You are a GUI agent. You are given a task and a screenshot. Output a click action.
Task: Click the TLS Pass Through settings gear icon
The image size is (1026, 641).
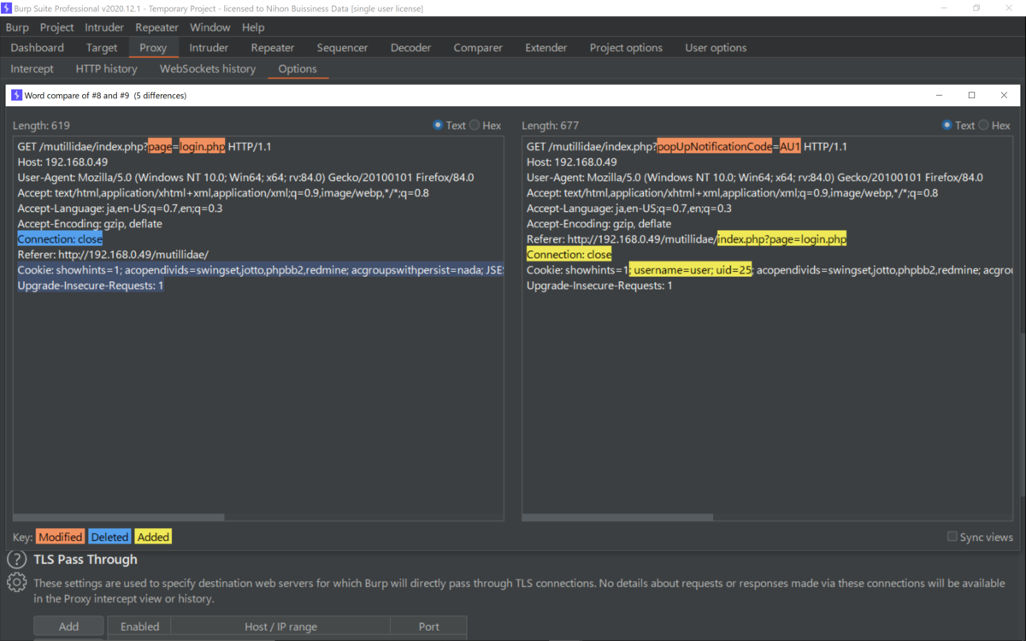click(16, 583)
